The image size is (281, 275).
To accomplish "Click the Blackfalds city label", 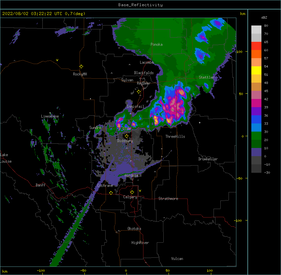I will pyautogui.click(x=144, y=73).
